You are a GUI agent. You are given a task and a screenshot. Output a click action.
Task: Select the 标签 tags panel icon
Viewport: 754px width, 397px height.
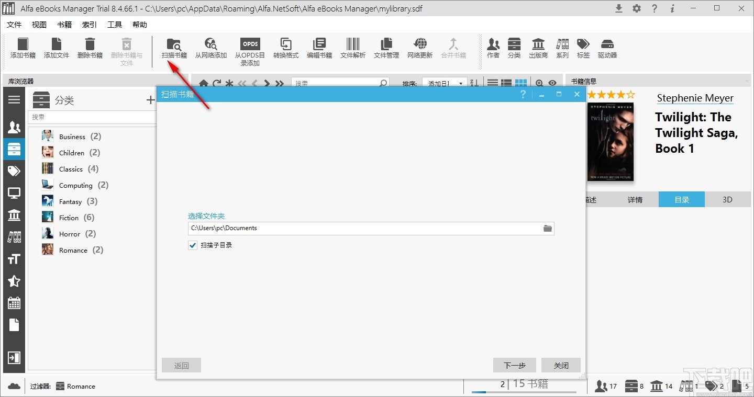pyautogui.click(x=583, y=49)
